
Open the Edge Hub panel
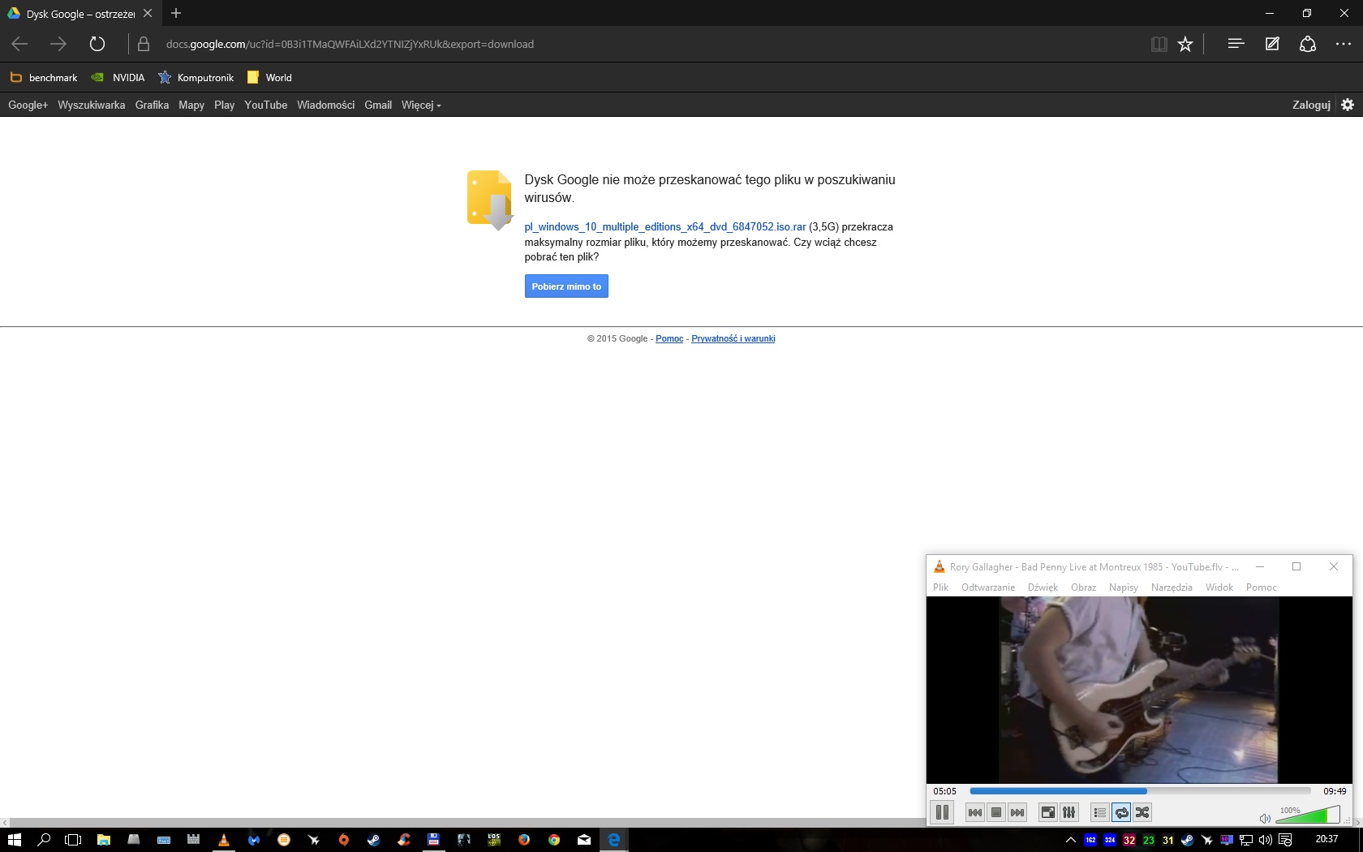[x=1236, y=44]
